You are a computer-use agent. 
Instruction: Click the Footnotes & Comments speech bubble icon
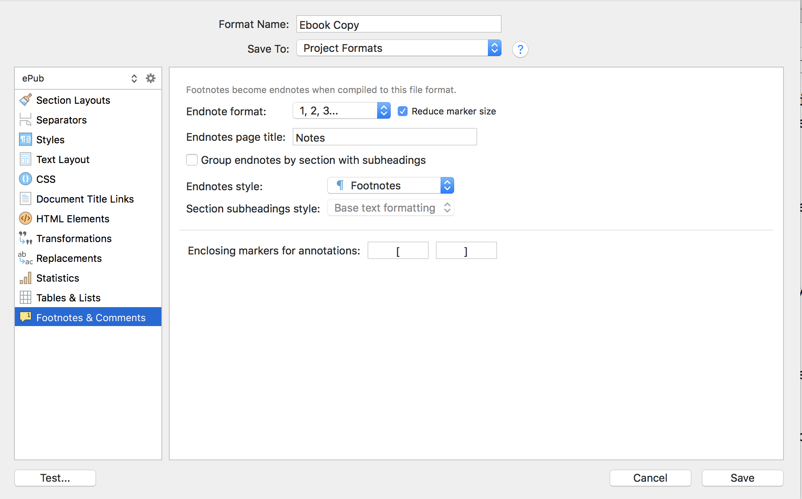click(26, 317)
